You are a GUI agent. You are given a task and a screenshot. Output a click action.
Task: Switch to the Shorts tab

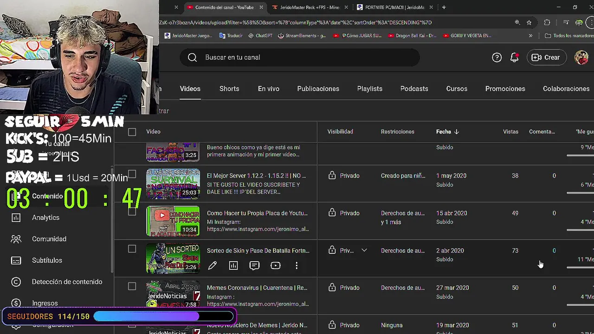[229, 89]
